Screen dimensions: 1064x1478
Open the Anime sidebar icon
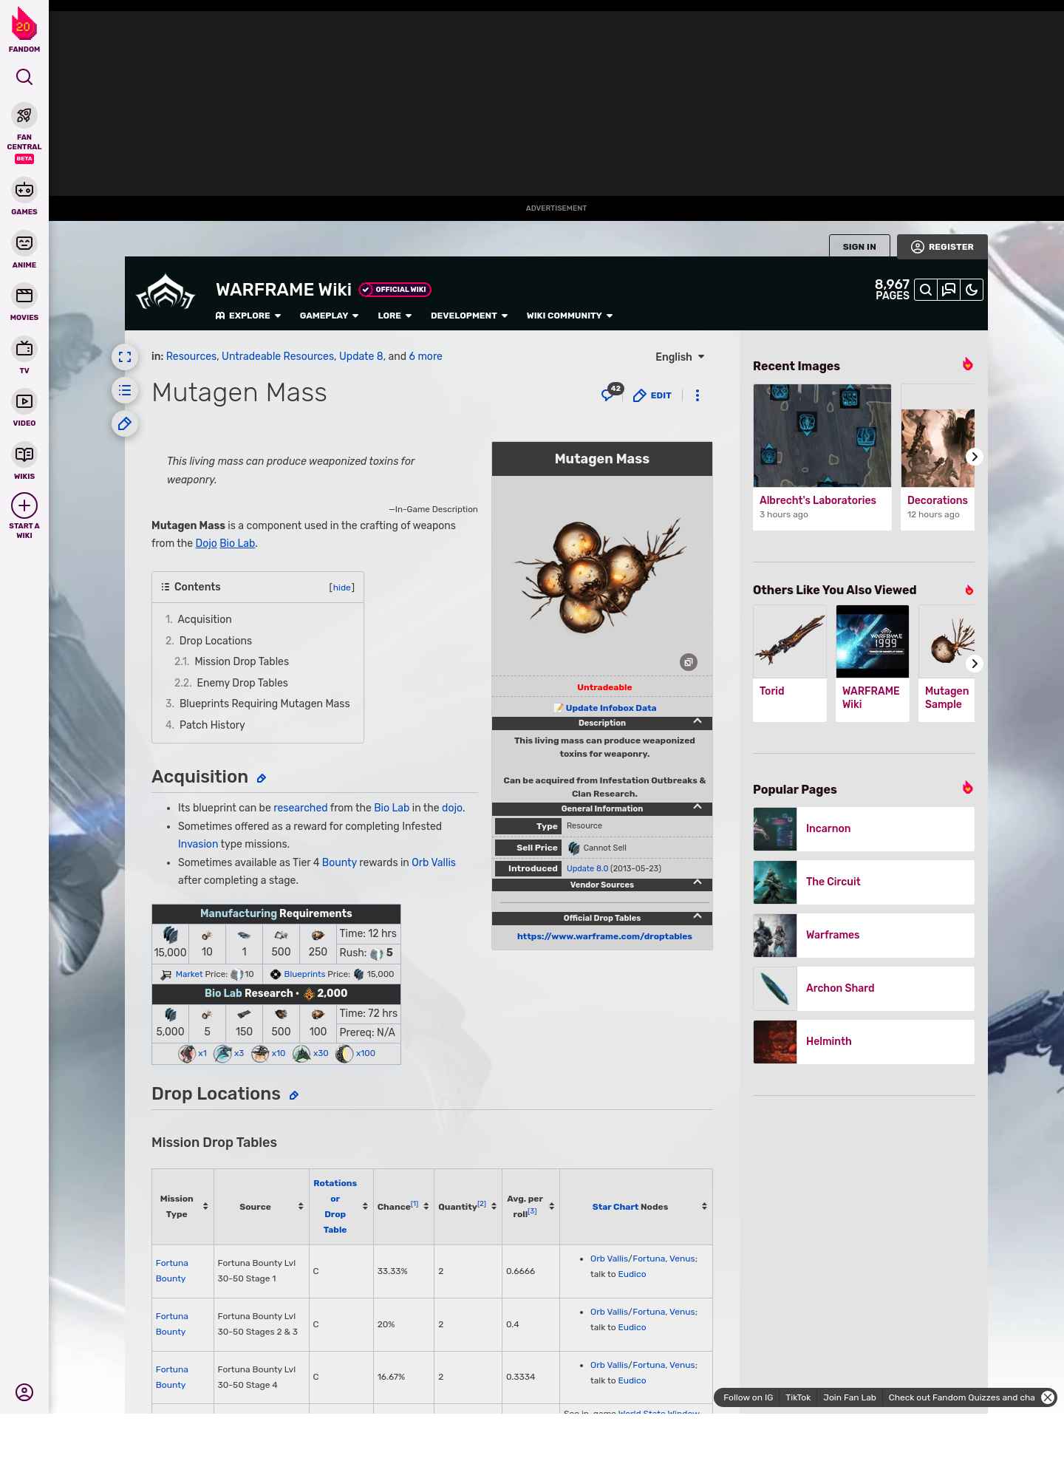(24, 243)
